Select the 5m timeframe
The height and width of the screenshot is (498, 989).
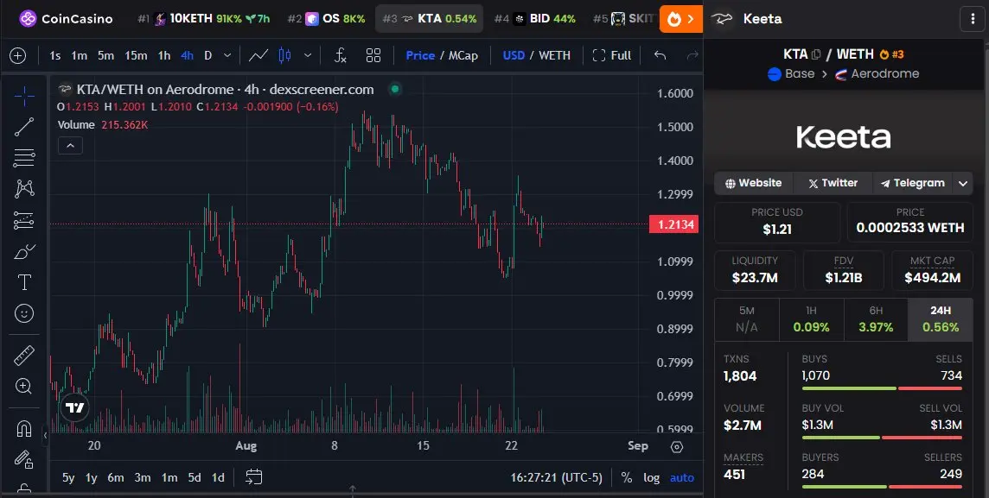pyautogui.click(x=106, y=55)
